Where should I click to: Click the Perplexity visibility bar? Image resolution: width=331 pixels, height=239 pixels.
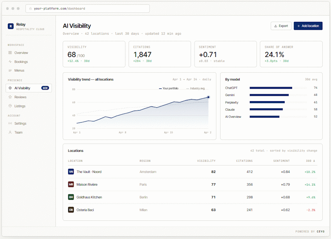click(267, 102)
